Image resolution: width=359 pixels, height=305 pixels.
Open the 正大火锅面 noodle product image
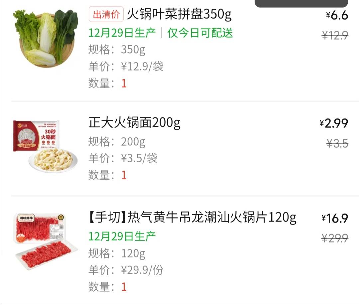pyautogui.click(x=46, y=146)
